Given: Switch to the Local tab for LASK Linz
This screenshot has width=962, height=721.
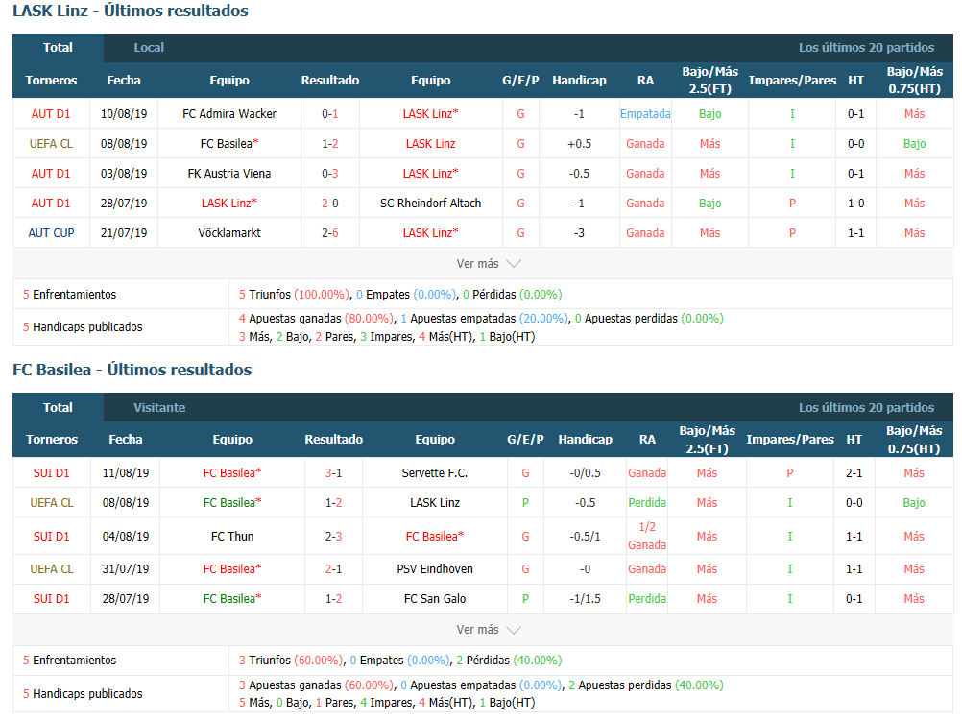Looking at the screenshot, I should click(x=149, y=48).
